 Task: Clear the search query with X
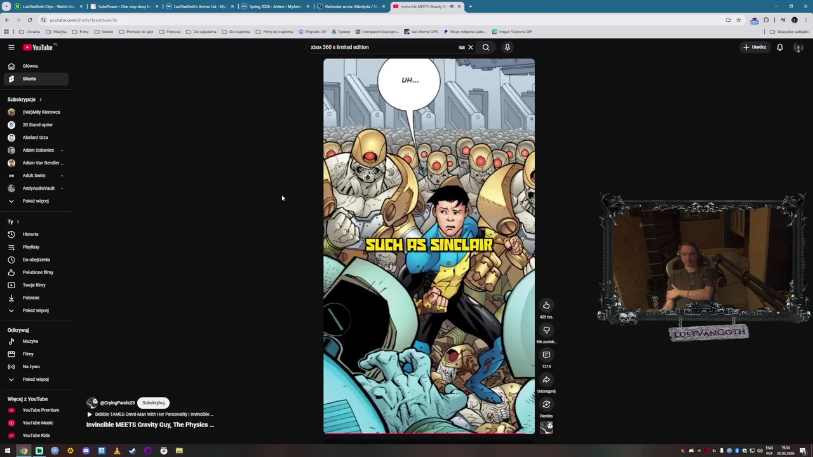tap(471, 47)
